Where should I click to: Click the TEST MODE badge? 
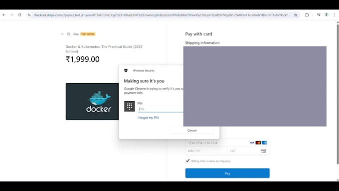tap(88, 34)
